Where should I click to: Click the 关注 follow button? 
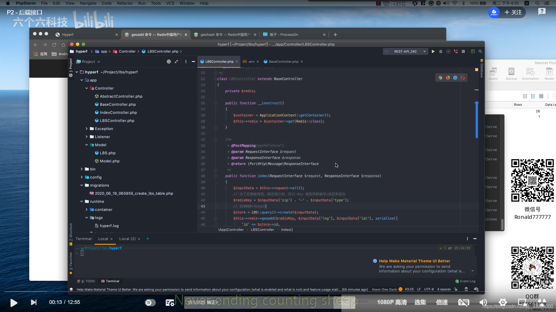(x=513, y=12)
